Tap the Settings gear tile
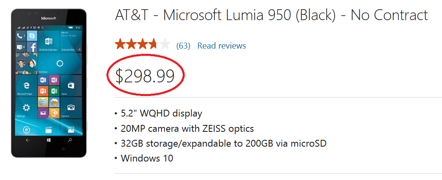Image resolution: width=442 pixels, height=180 pixels. click(x=26, y=107)
